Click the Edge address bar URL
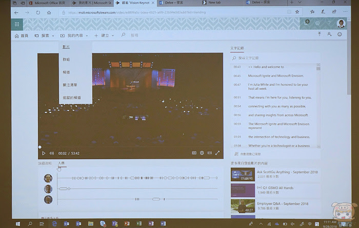 [x=137, y=12]
